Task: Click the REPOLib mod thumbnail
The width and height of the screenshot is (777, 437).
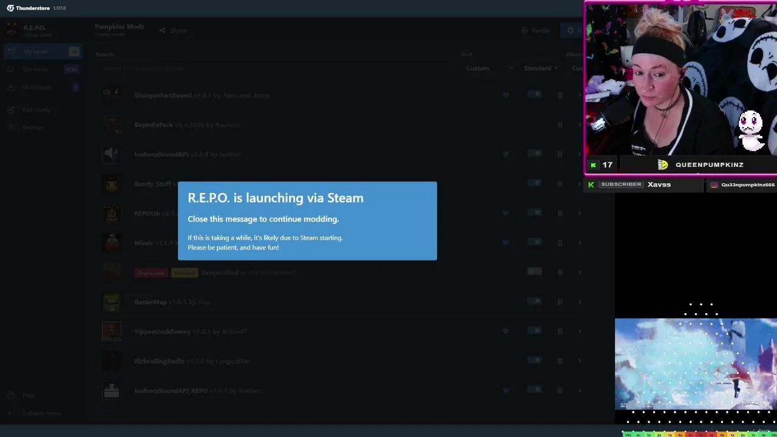Action: click(x=112, y=213)
